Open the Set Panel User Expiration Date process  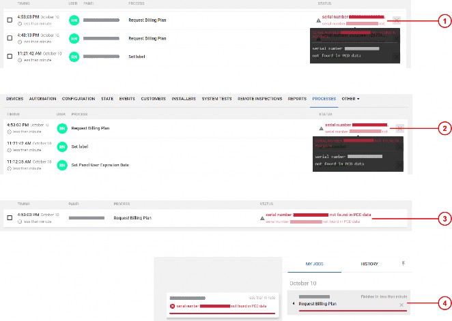100,164
